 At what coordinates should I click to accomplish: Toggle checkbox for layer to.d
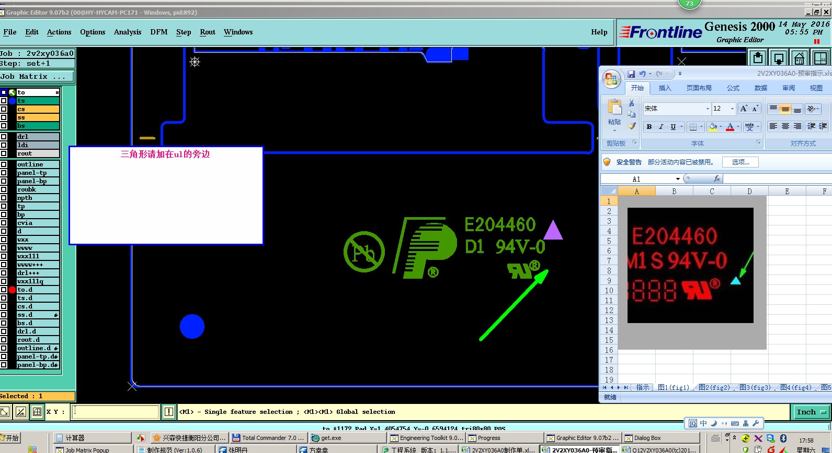[4, 290]
